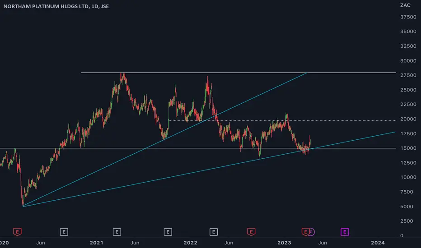Click the 35000 price axis label
Screen dimensions: 421x248
point(408,32)
